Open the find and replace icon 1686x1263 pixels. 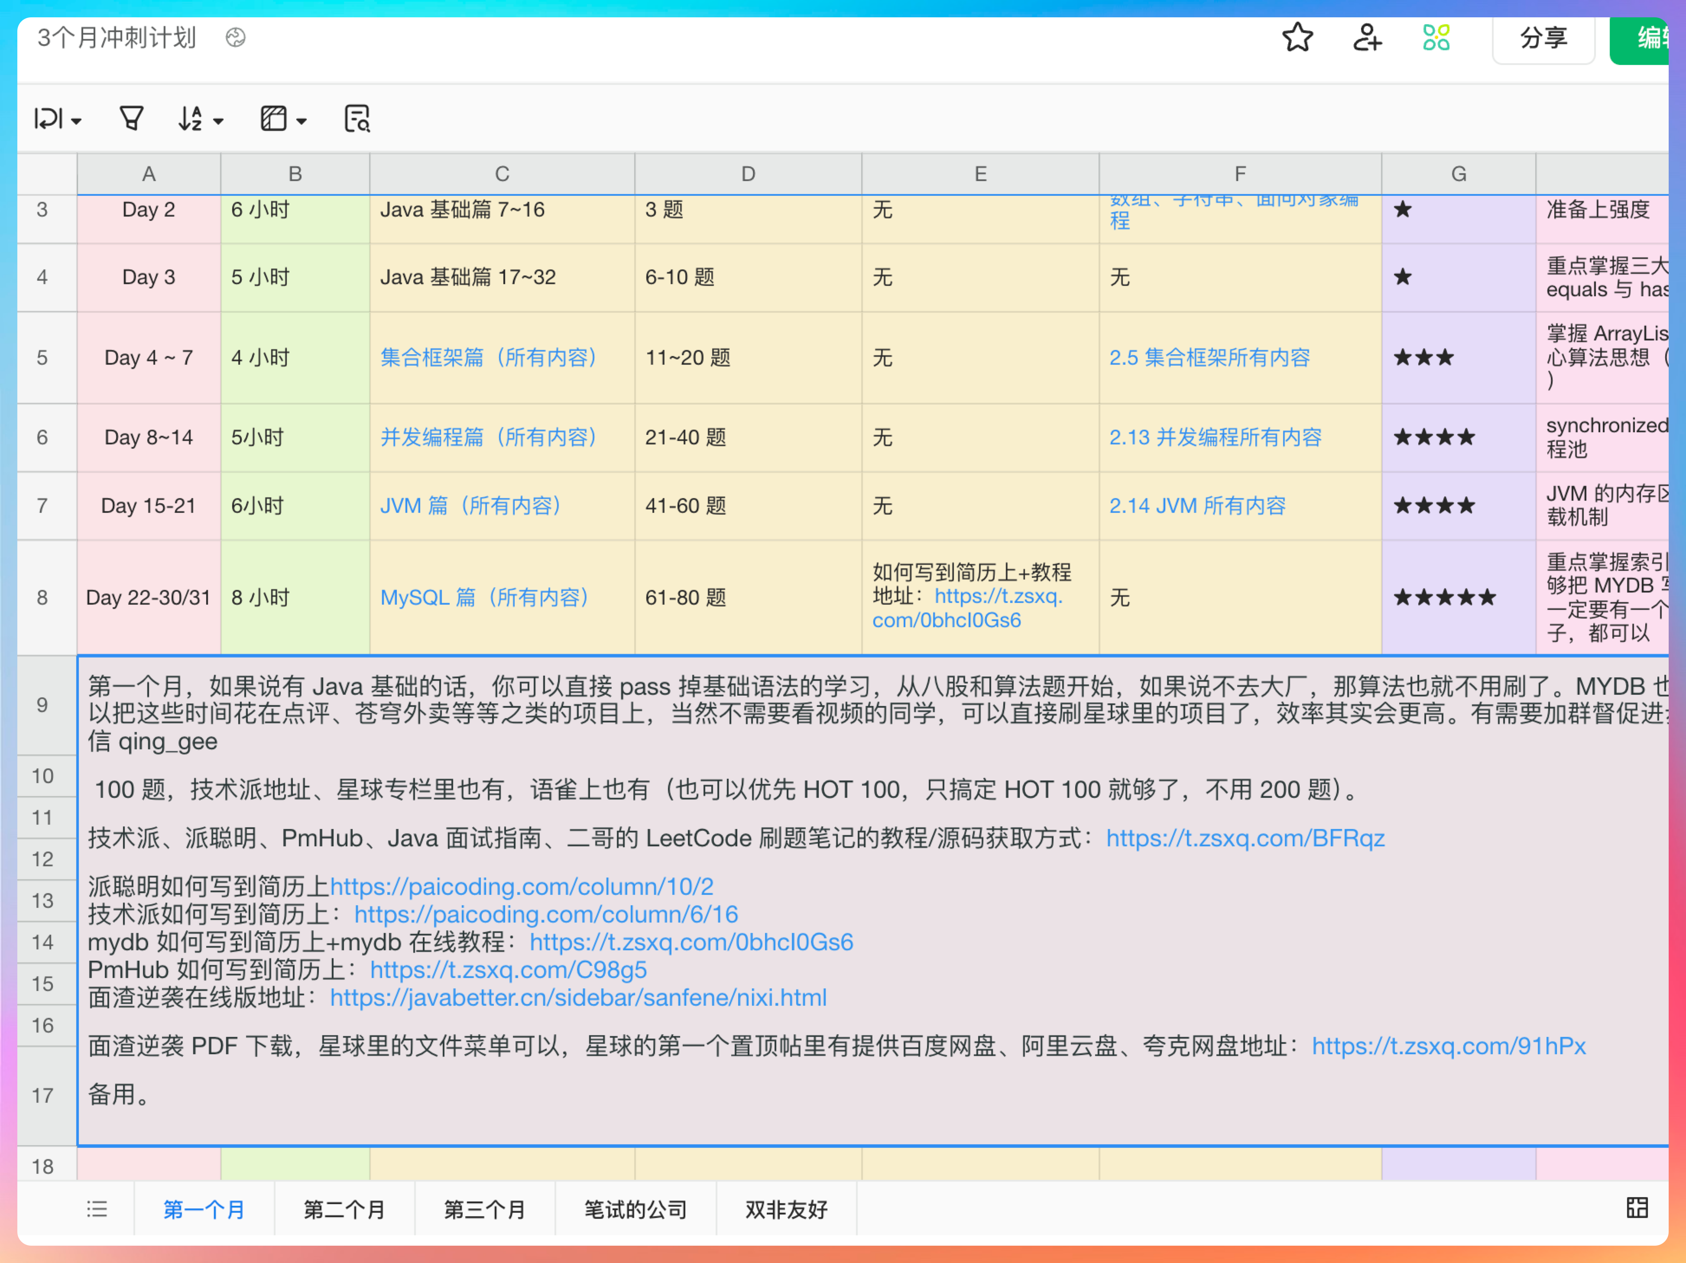tap(357, 118)
